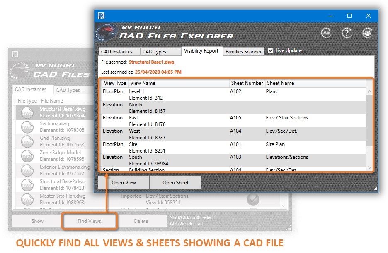
Task: Select Structural Base2.dwg in file list
Action: coord(55,185)
